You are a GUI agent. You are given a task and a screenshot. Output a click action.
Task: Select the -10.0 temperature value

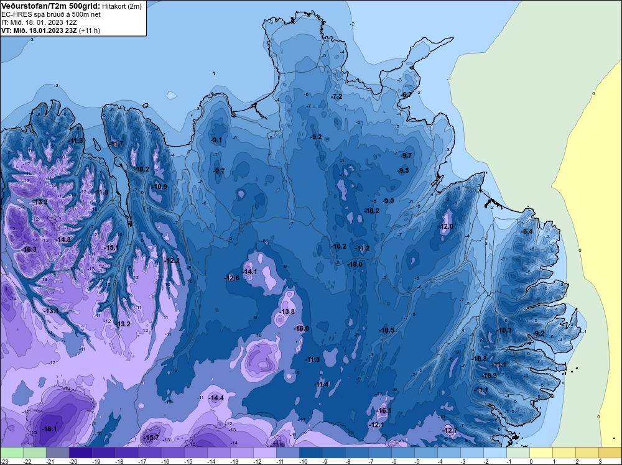(355, 264)
